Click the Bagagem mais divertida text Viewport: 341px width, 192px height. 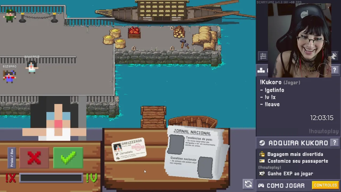pyautogui.click(x=295, y=154)
